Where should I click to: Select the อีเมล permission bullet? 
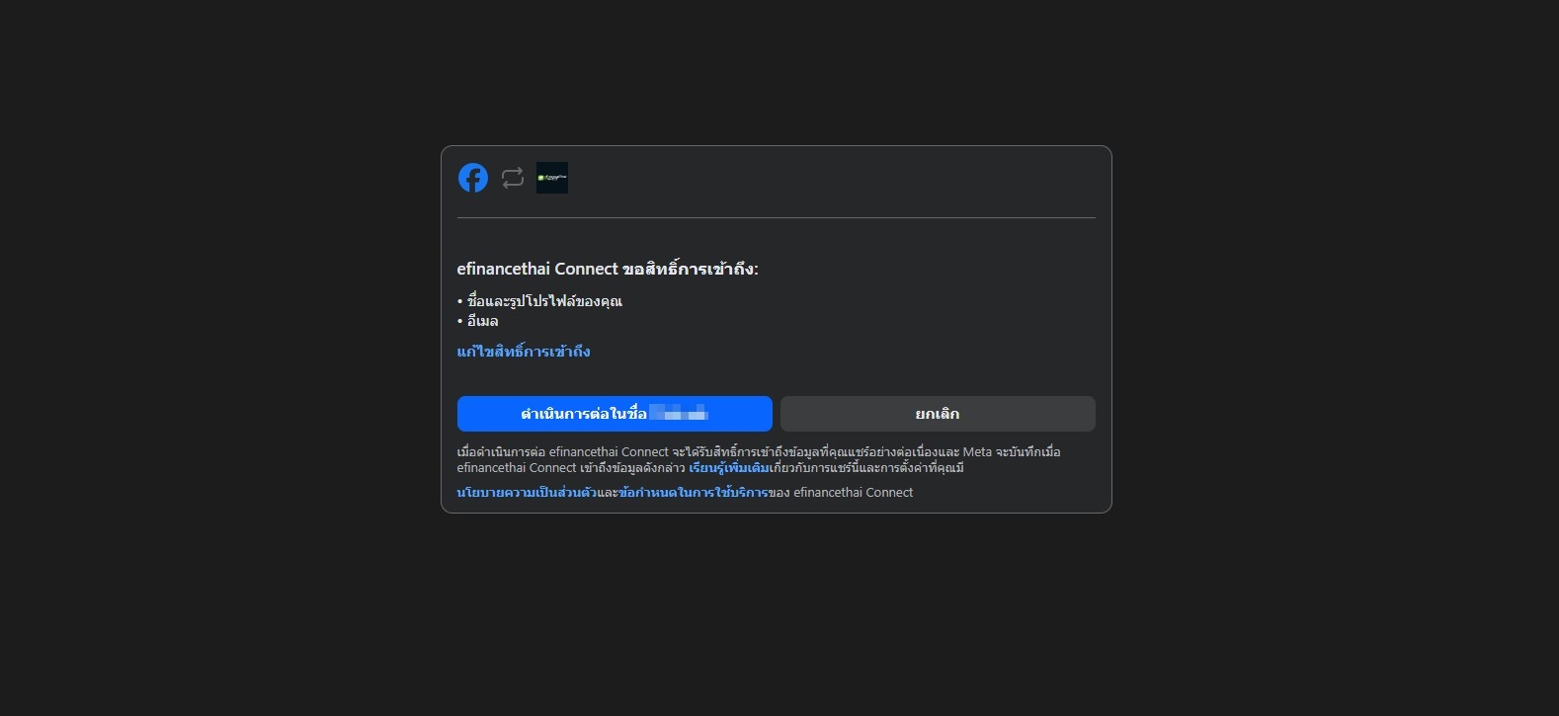[x=477, y=321]
